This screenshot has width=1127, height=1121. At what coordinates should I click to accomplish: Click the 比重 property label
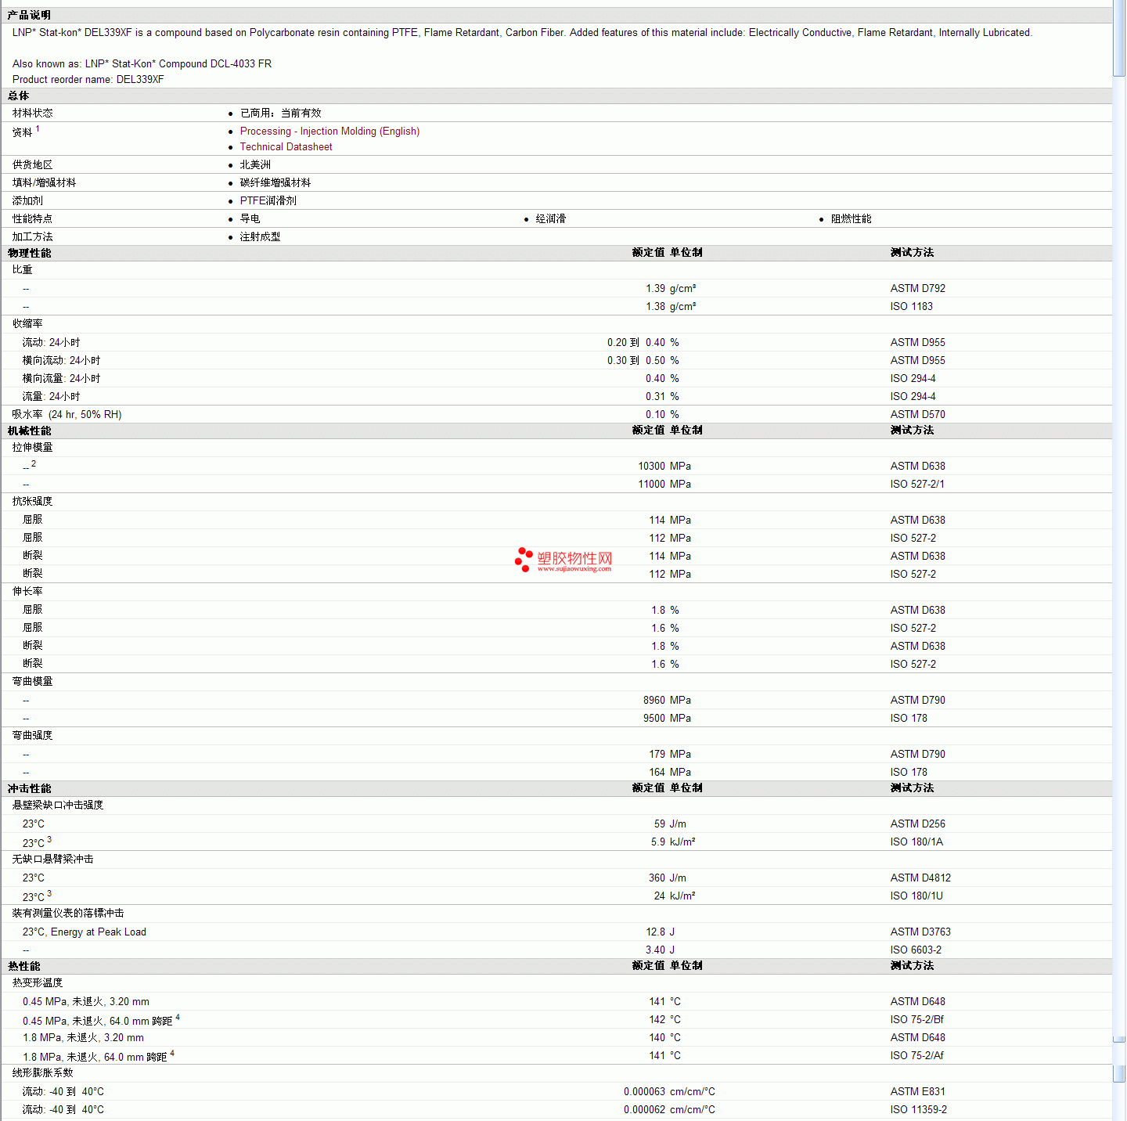pos(23,270)
